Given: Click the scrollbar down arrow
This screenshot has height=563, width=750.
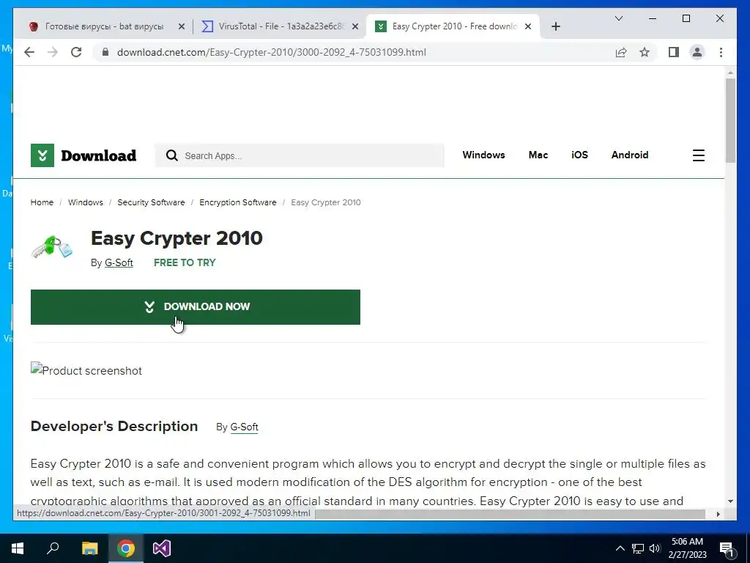Looking at the screenshot, I should click(730, 501).
